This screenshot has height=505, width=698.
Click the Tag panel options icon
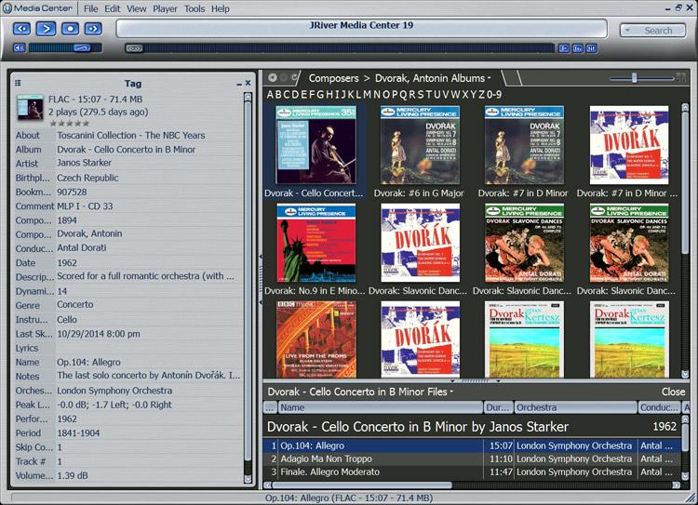[18, 83]
